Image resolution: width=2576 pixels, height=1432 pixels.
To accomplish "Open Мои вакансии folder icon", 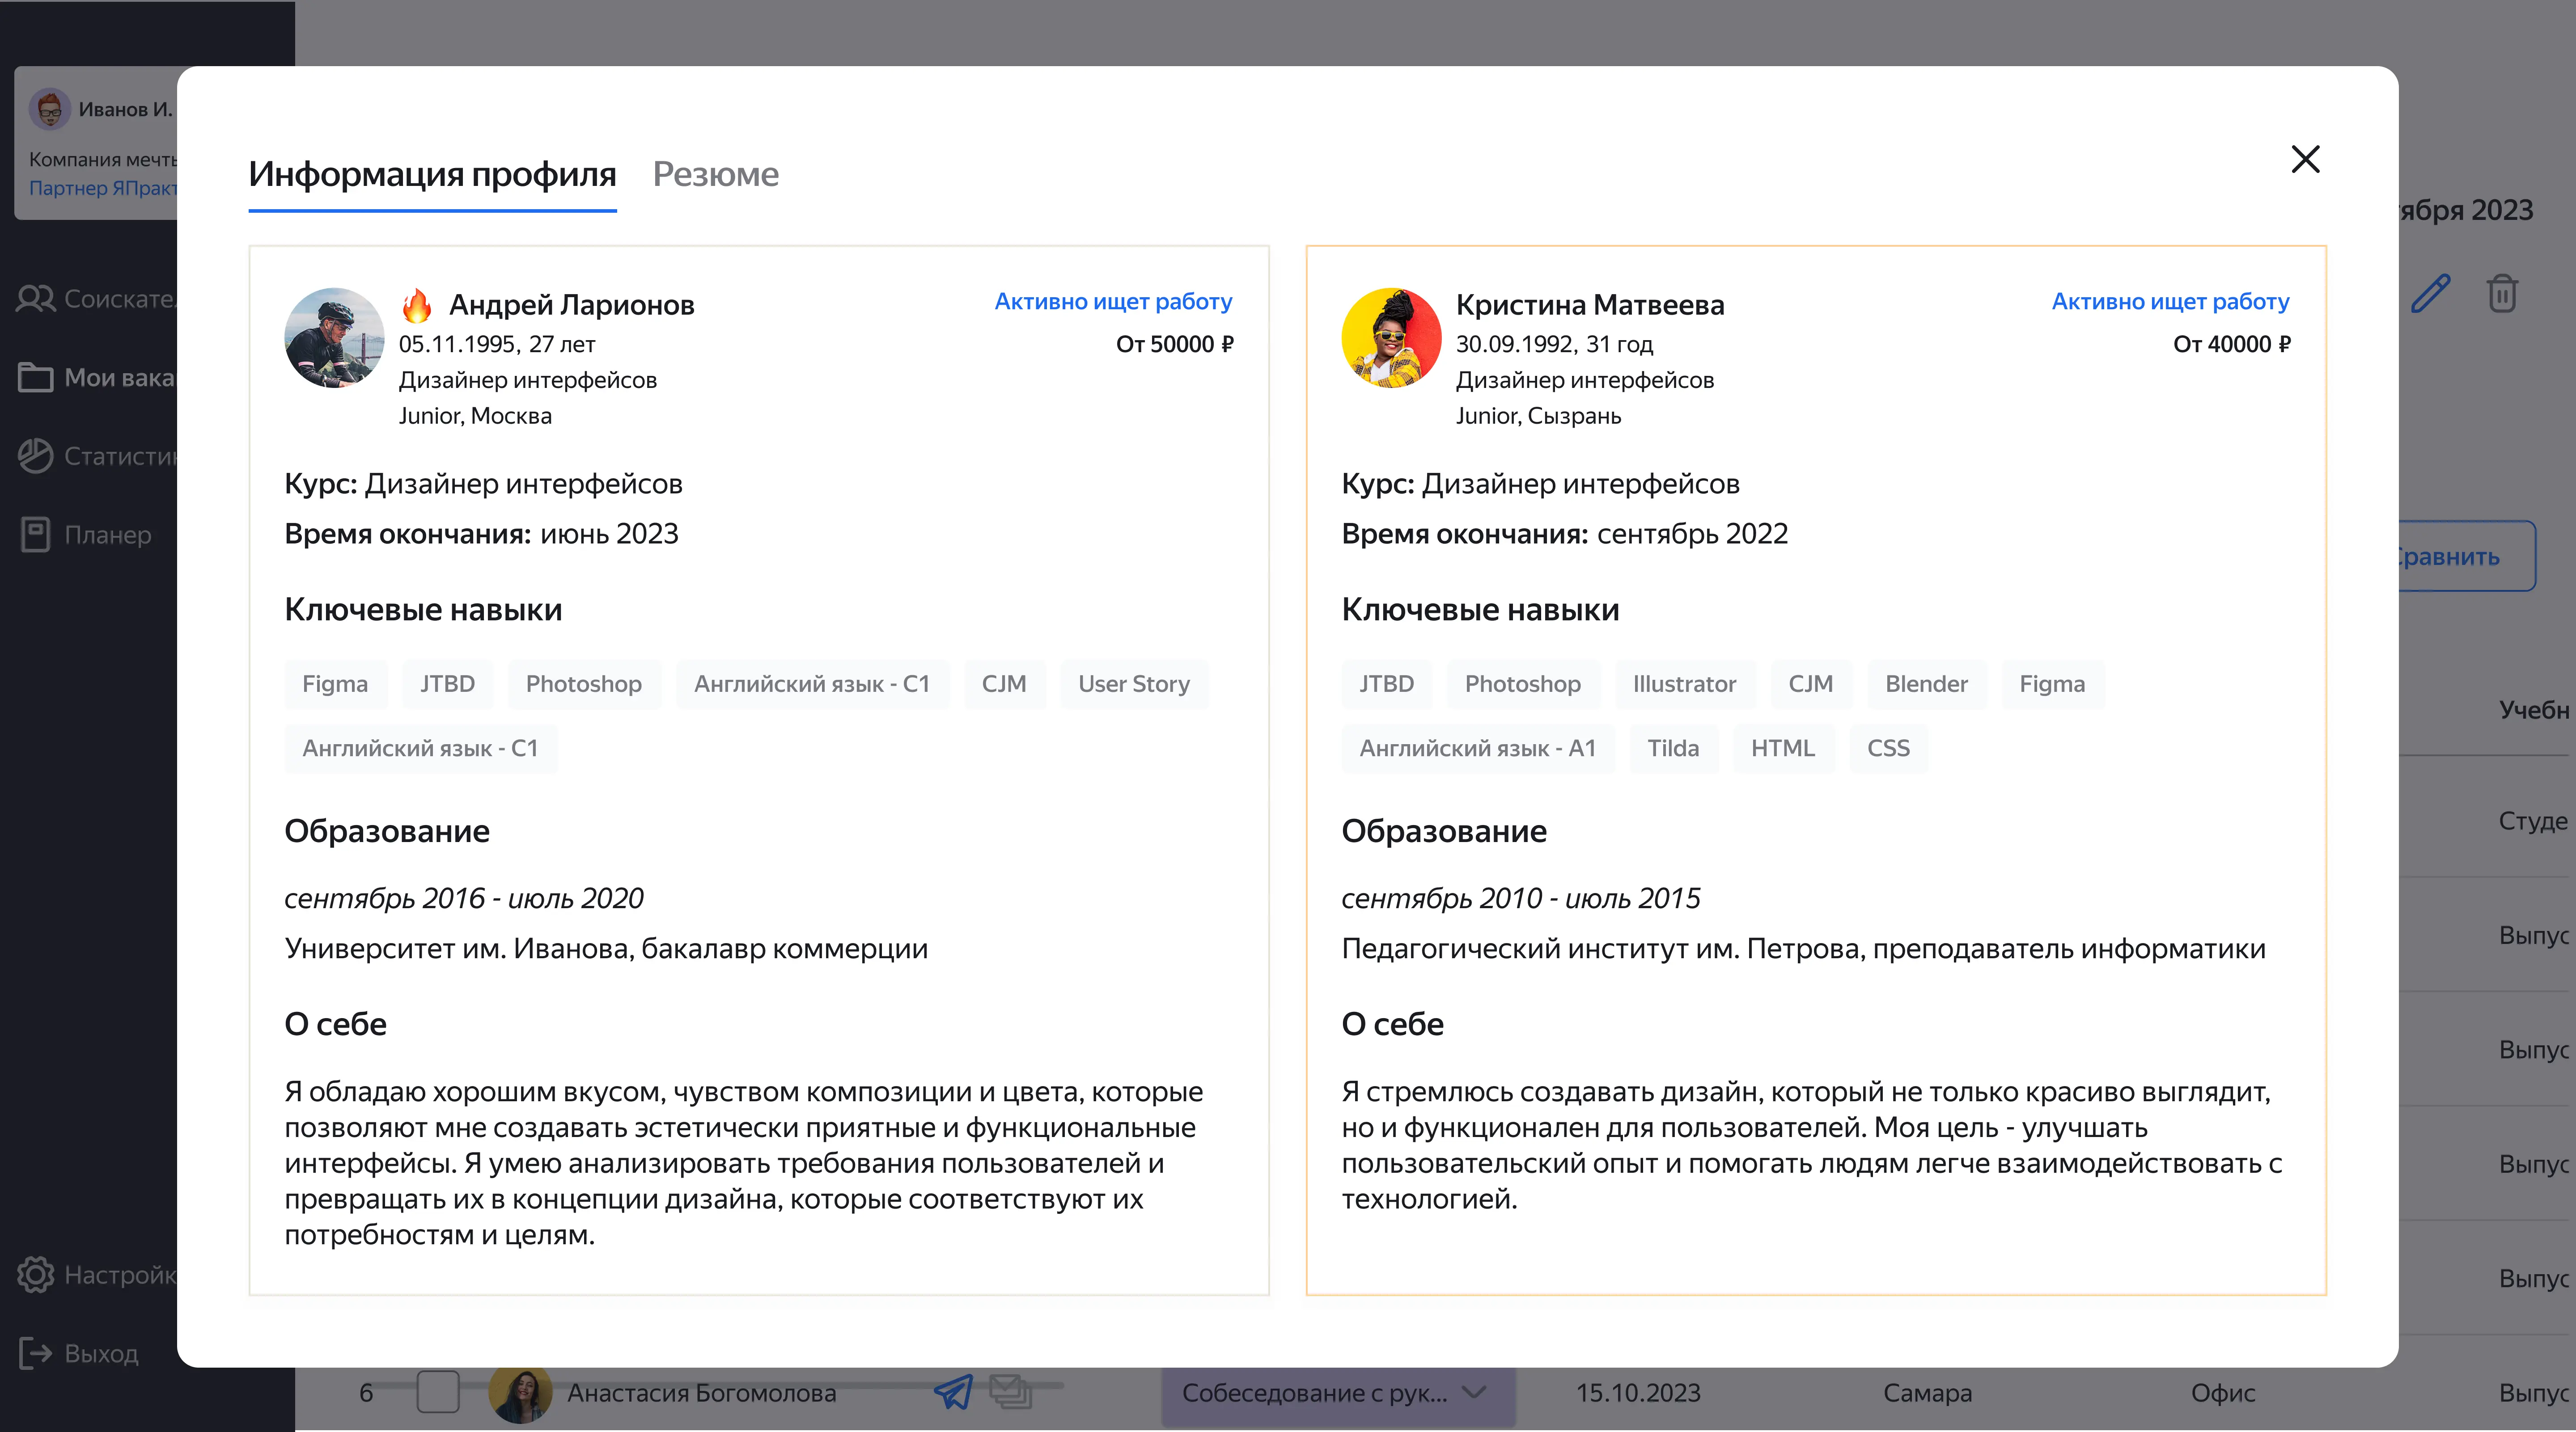I will coord(36,378).
